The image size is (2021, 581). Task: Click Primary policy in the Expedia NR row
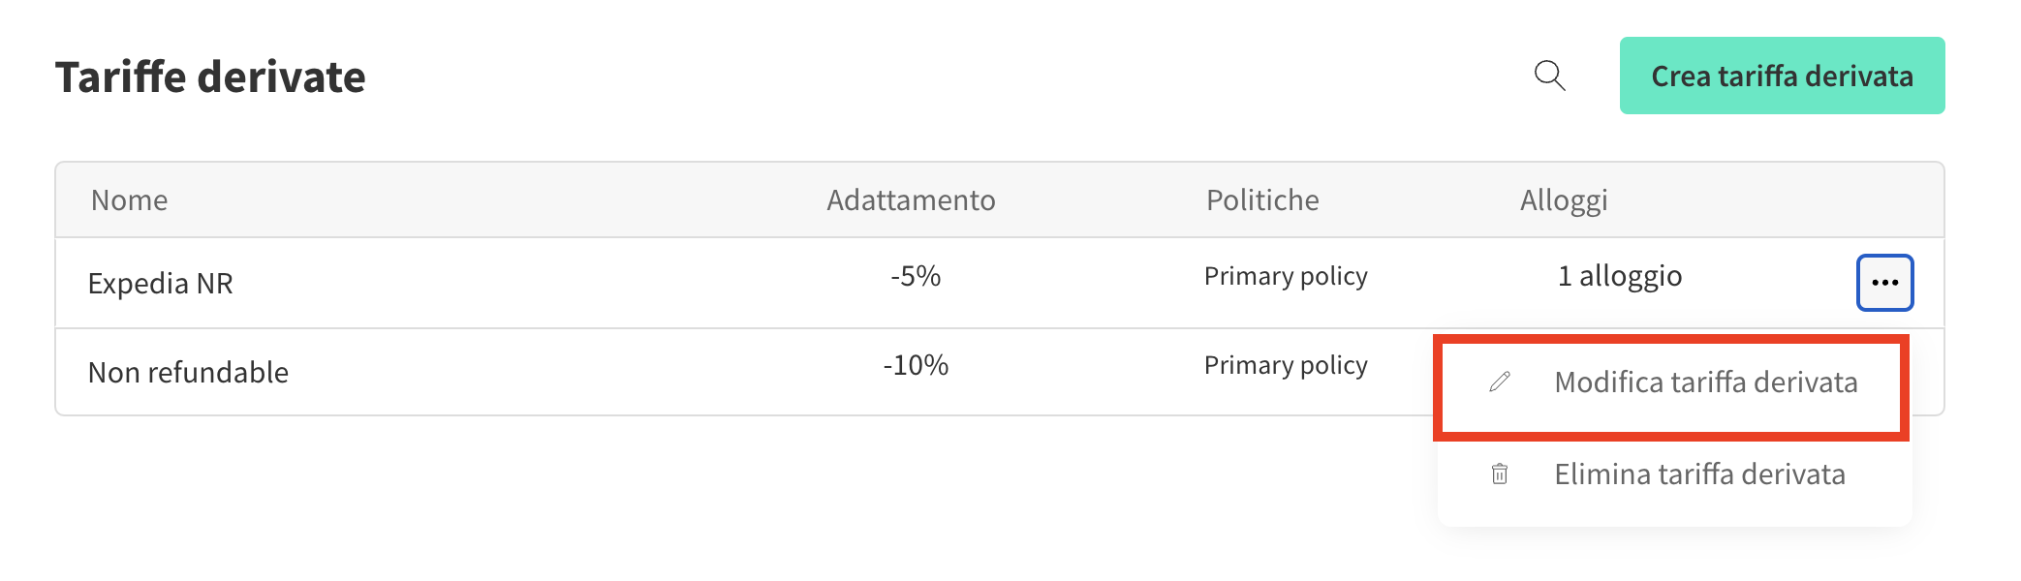tap(1286, 277)
